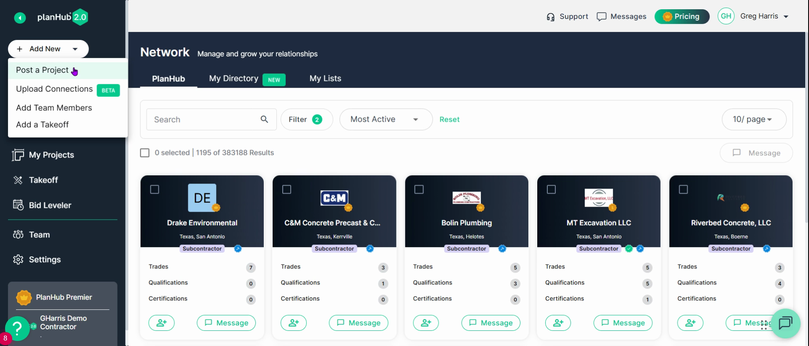Screen dimensions: 809x346
Task: Open the Greg Harris account menu
Action: tap(764, 16)
